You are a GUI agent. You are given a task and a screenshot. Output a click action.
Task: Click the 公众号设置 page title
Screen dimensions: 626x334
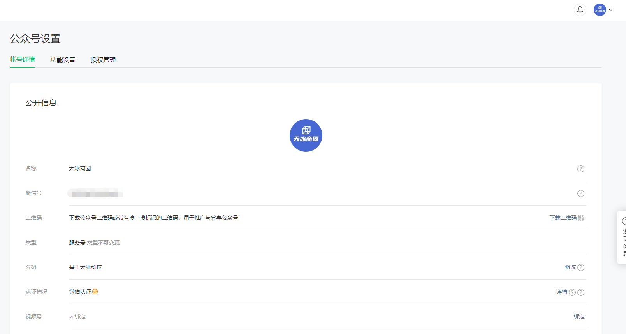[x=35, y=39]
